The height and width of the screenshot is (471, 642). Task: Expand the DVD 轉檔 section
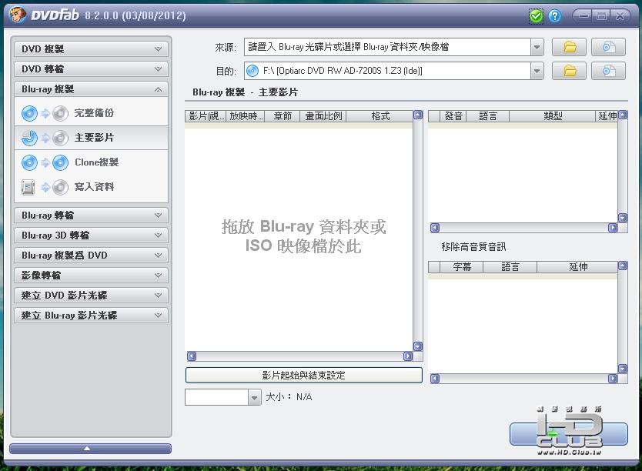92,68
